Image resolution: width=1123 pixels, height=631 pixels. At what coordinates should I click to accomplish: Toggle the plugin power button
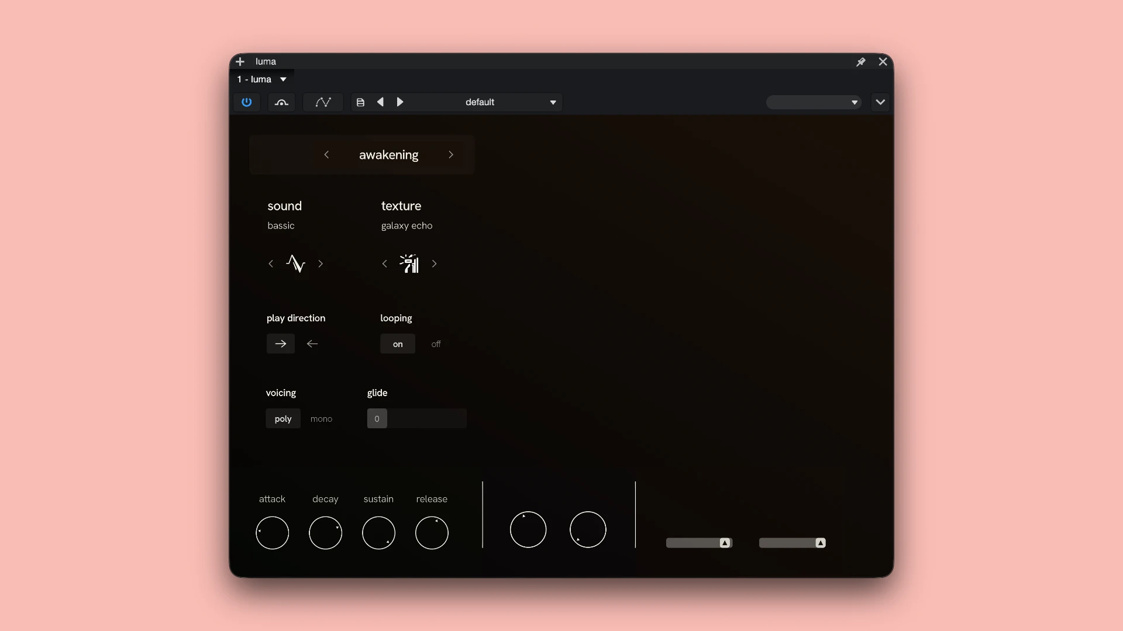[246, 102]
